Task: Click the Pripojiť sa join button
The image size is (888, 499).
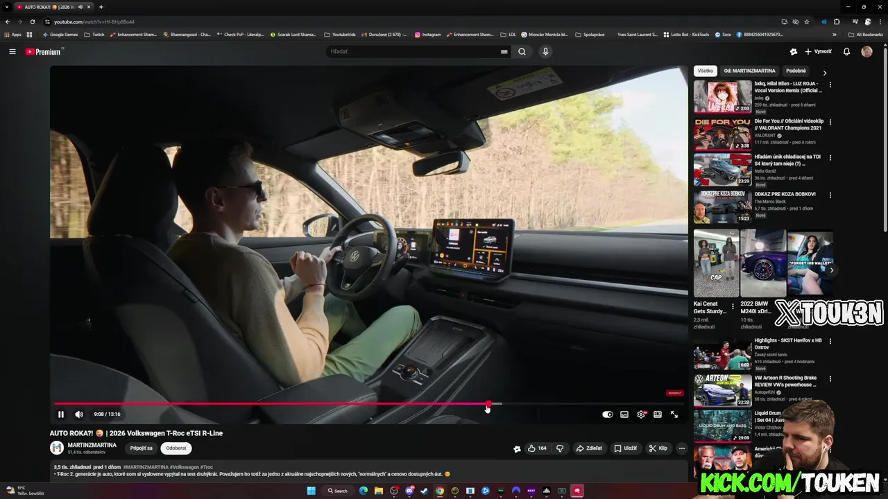Action: [142, 448]
